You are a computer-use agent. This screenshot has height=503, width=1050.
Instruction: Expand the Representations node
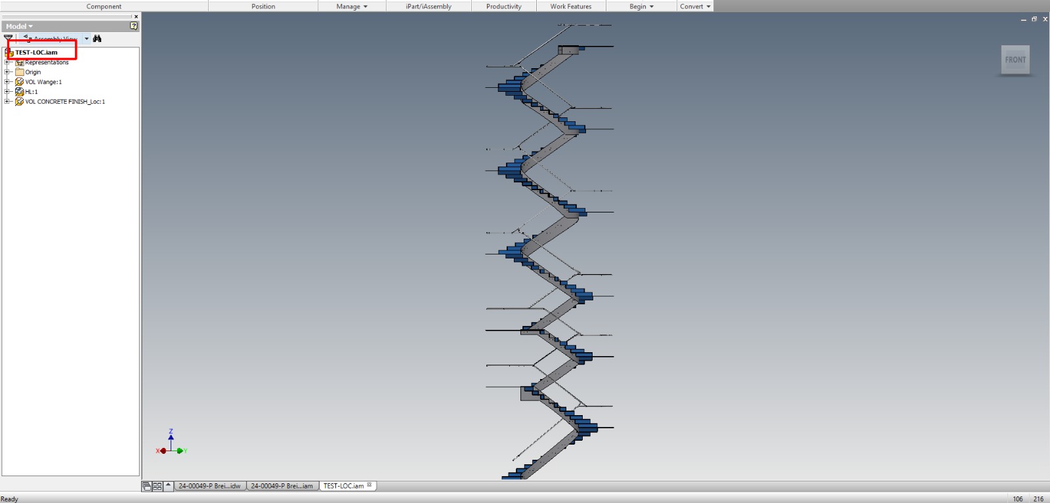pyautogui.click(x=7, y=62)
